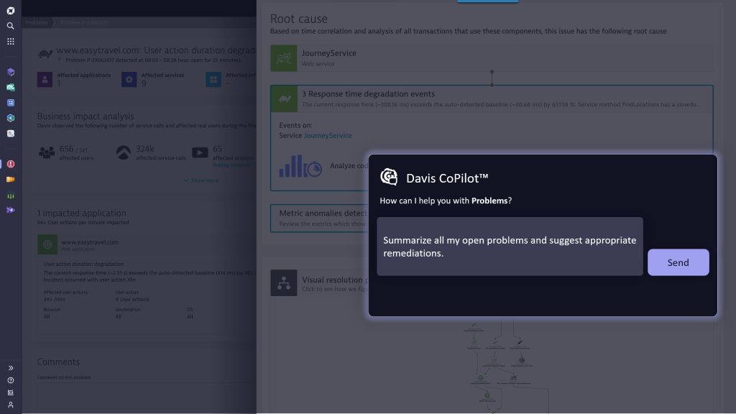The image size is (736, 414).
Task: Expand the problem title breadcrumb chevron
Action: [x=59, y=58]
